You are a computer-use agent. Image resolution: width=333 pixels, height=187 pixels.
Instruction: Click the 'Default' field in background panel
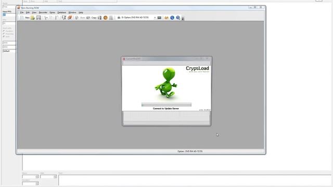pos(9,51)
